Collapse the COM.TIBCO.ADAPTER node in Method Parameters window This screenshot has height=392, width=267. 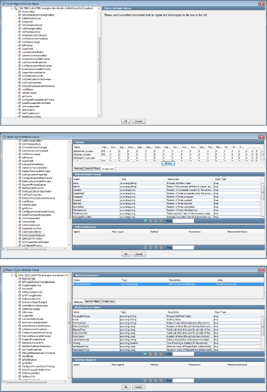coord(11,275)
